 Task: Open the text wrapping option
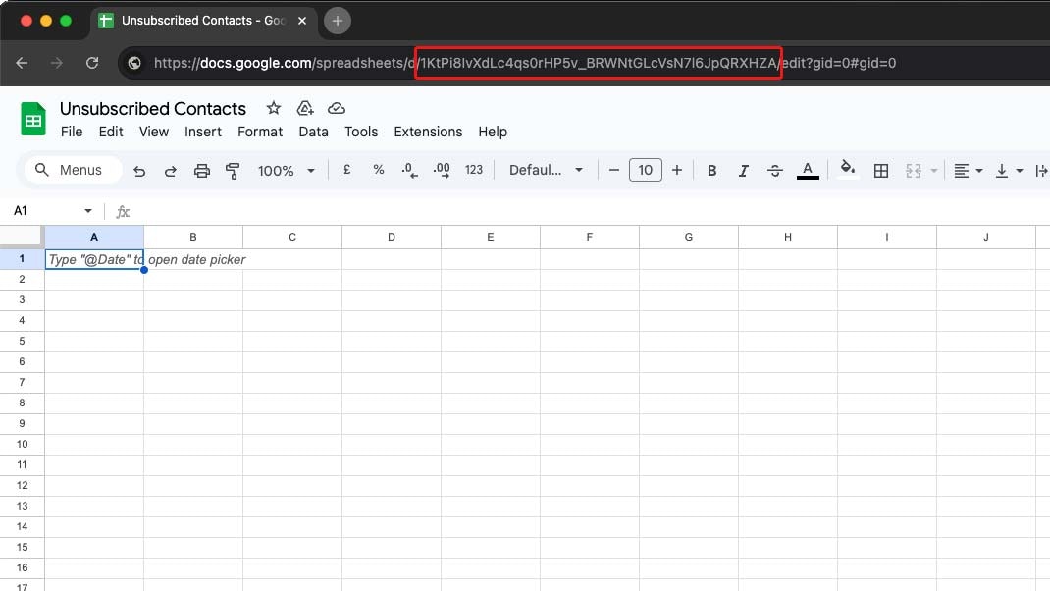point(1041,171)
